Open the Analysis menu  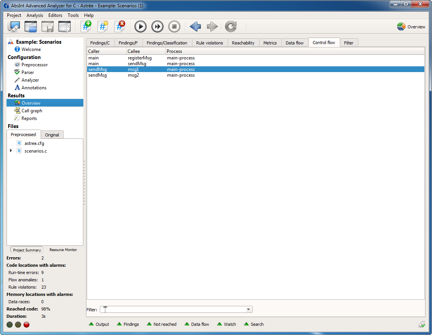(x=35, y=15)
